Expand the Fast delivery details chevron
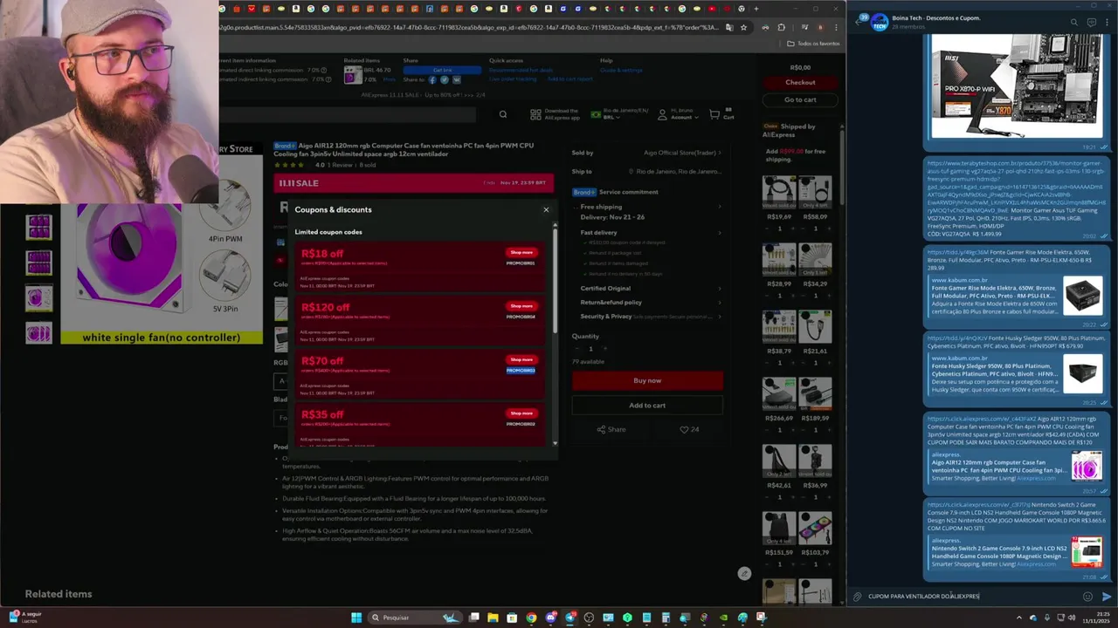This screenshot has height=628, width=1118. pyautogui.click(x=720, y=233)
